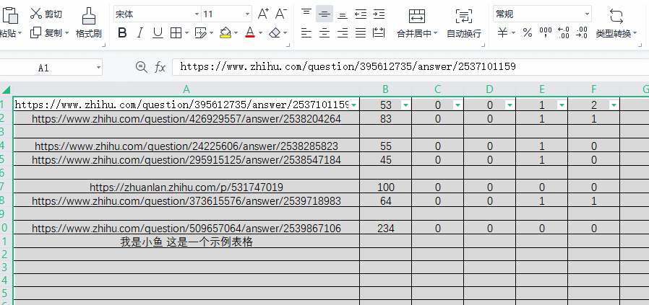Apply yellow fill color bucket
Image resolution: width=649 pixels, height=305 pixels.
pyautogui.click(x=225, y=32)
